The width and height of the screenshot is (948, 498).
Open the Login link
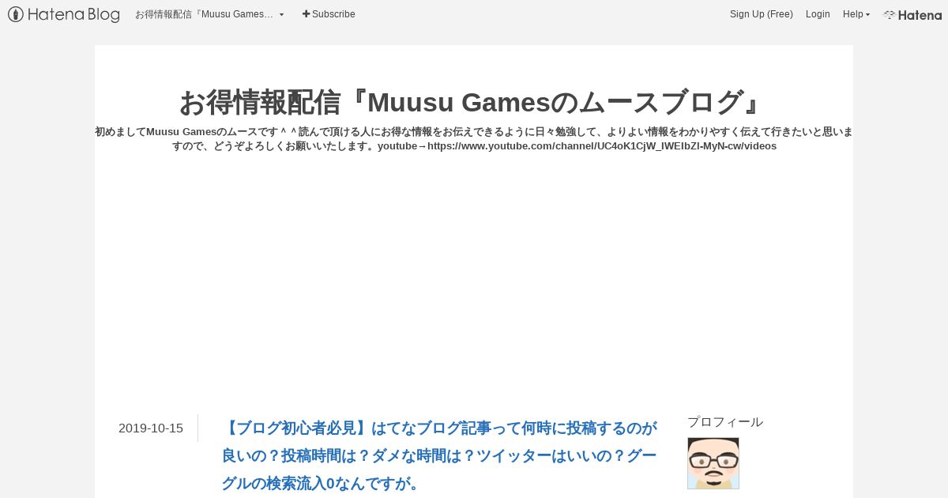(818, 14)
